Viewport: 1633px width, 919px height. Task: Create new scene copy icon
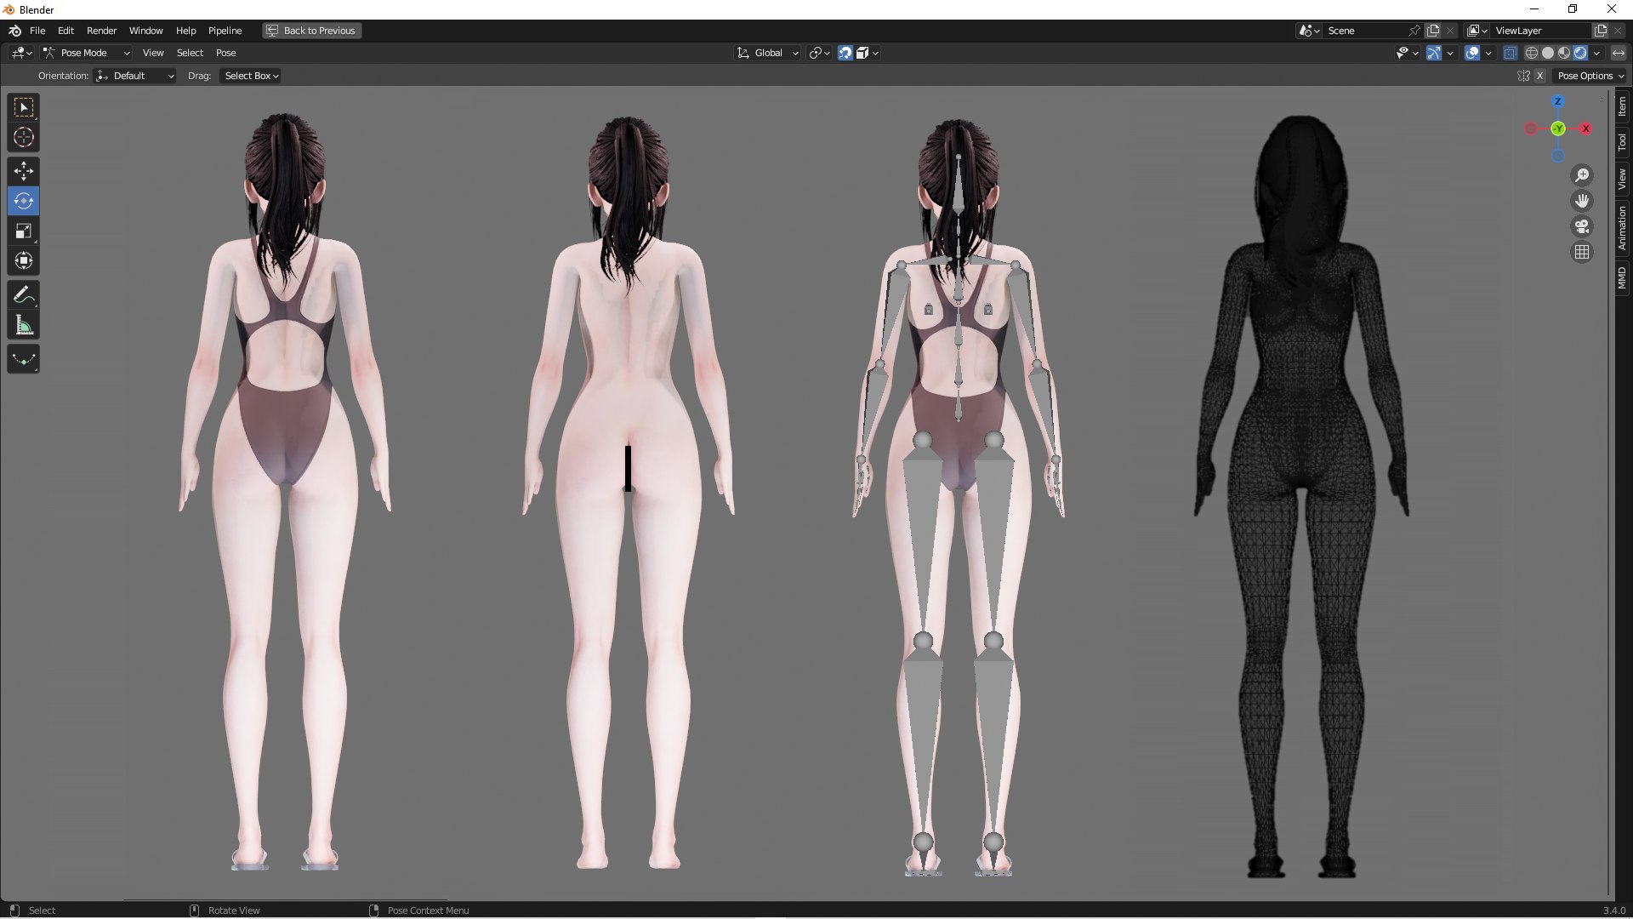click(x=1433, y=31)
